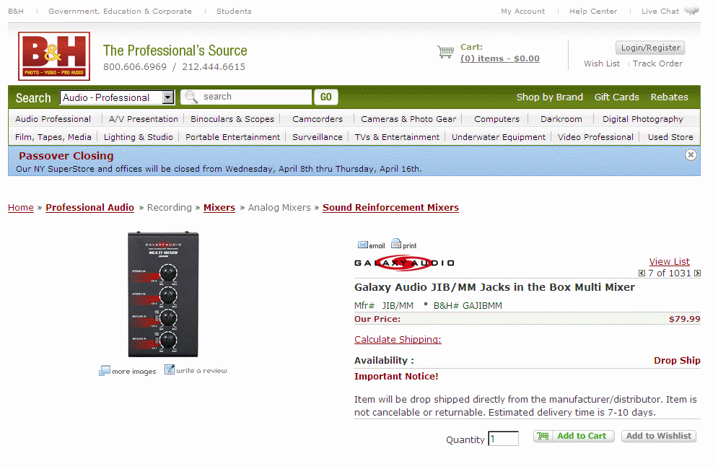Click the shopping cart icon in header
This screenshot has height=469, width=718.
tap(445, 52)
